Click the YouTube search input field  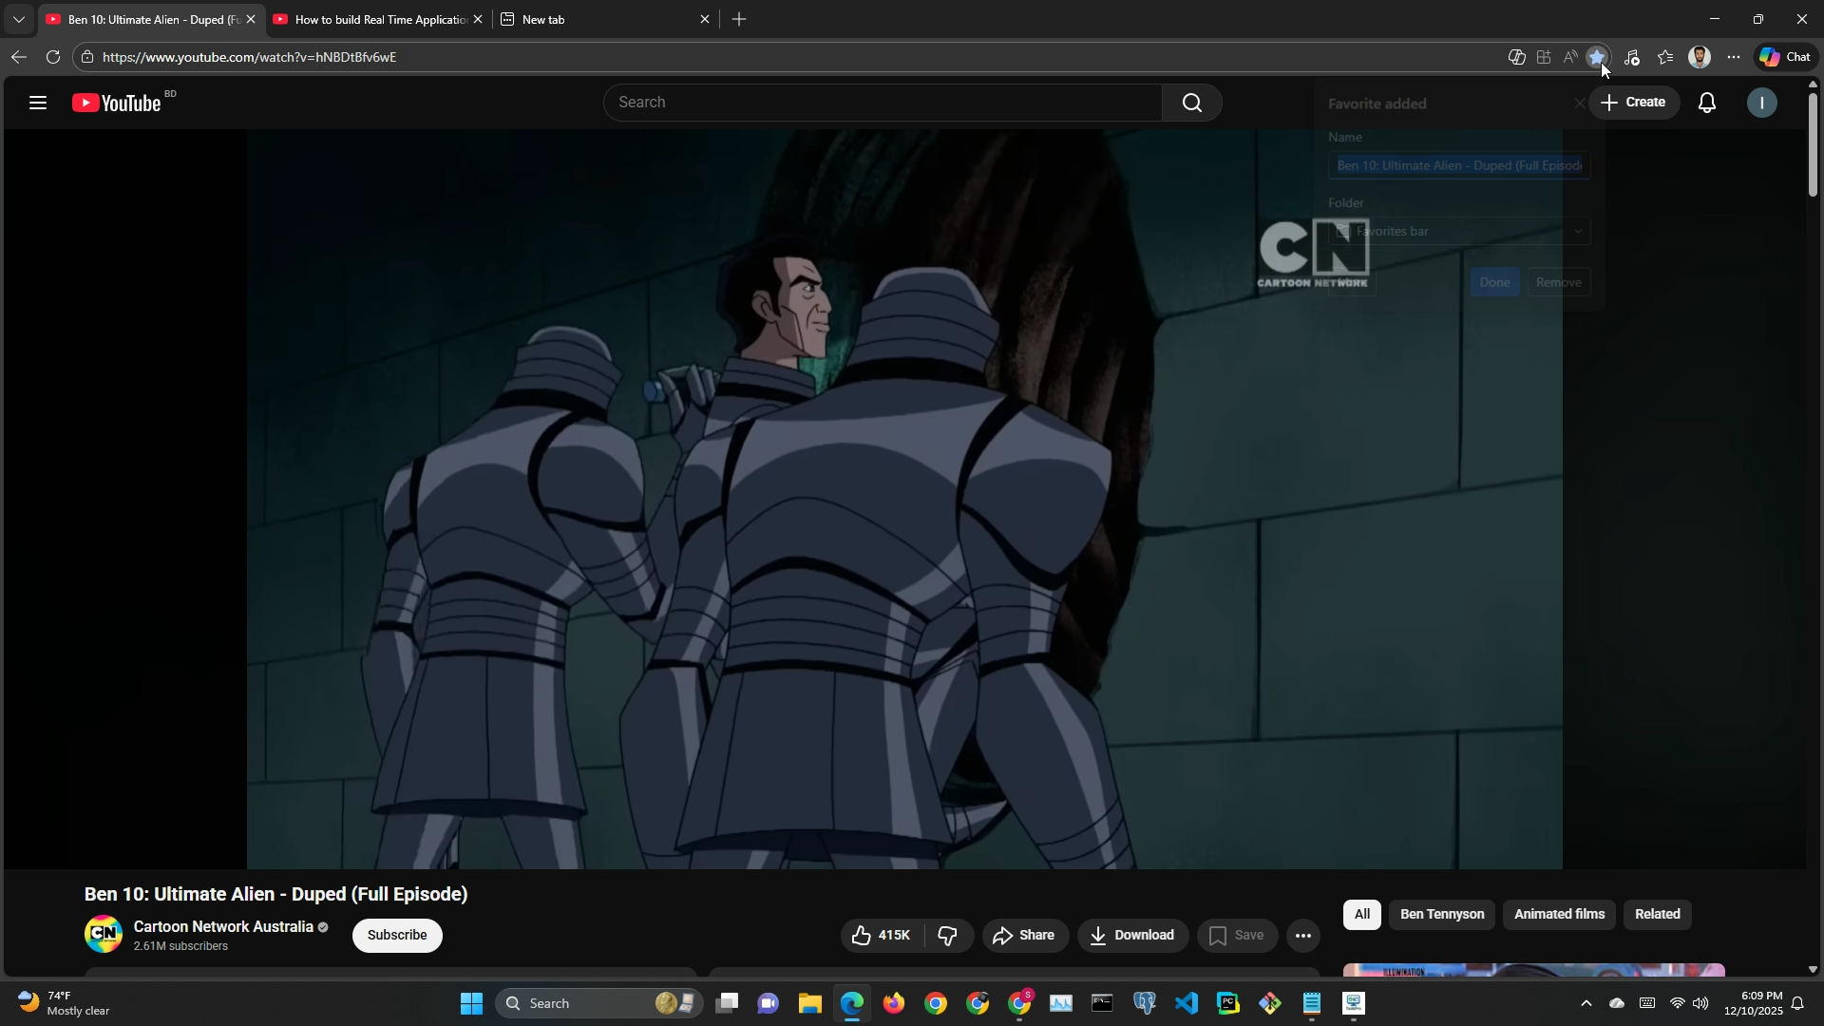(x=882, y=103)
